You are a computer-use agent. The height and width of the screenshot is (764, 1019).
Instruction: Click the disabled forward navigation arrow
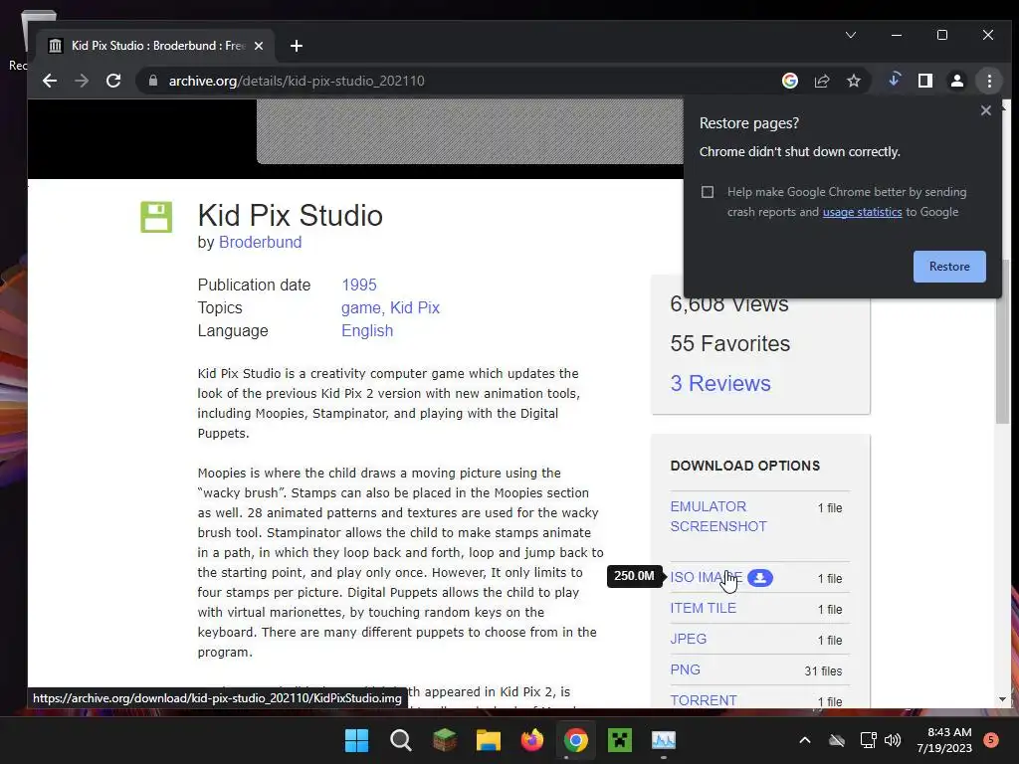click(82, 81)
